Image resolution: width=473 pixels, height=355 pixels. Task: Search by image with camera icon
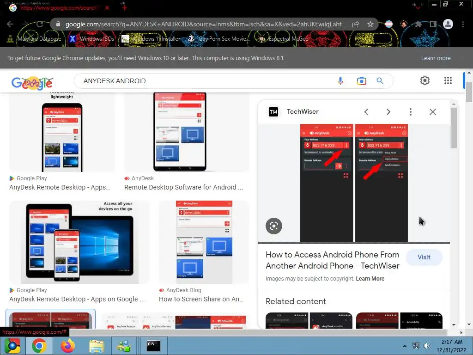click(361, 81)
